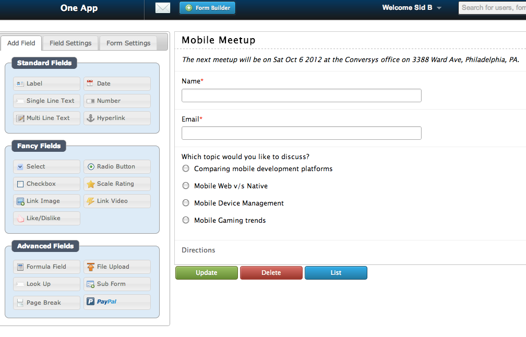Delete the form

271,272
